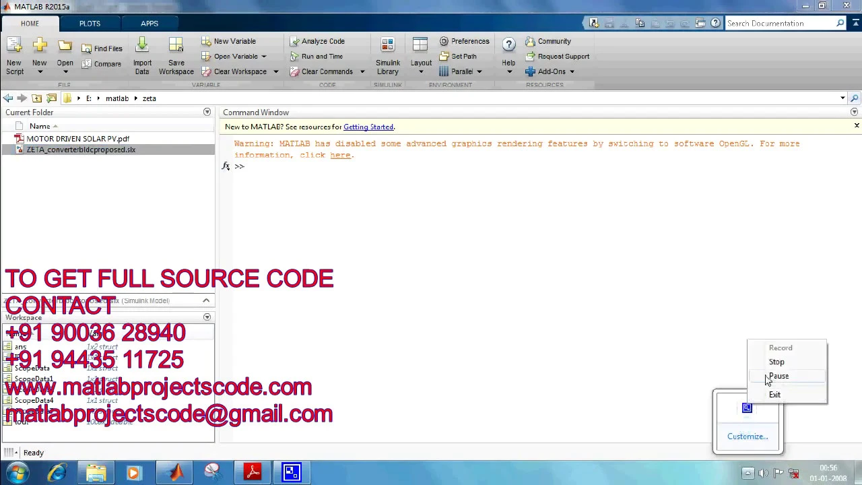Viewport: 862px width, 485px height.
Task: Create a New Script
Action: tap(14, 55)
